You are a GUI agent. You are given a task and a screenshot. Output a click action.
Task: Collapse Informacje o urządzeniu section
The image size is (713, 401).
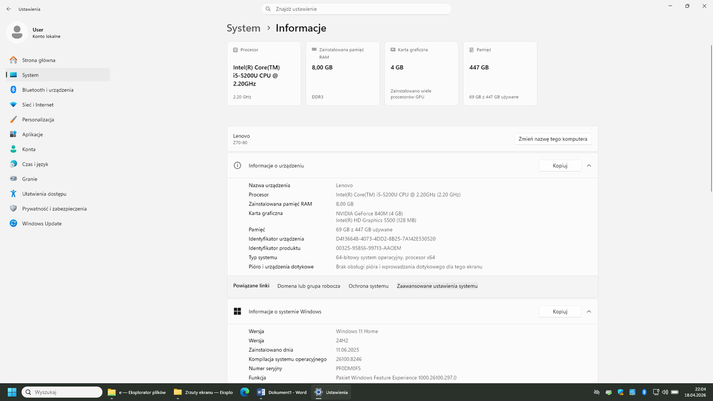589,166
